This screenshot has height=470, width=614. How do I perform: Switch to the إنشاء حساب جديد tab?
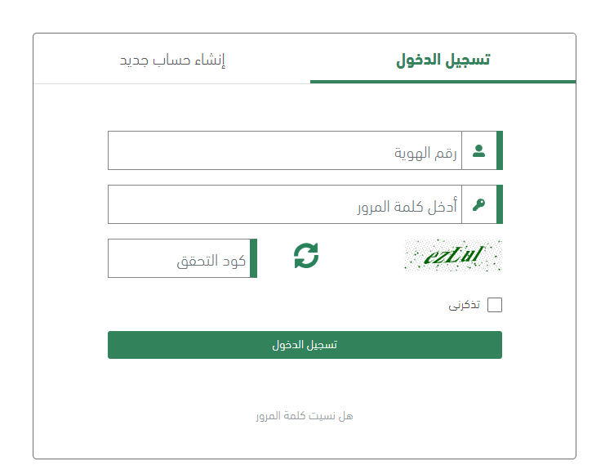[x=172, y=60]
